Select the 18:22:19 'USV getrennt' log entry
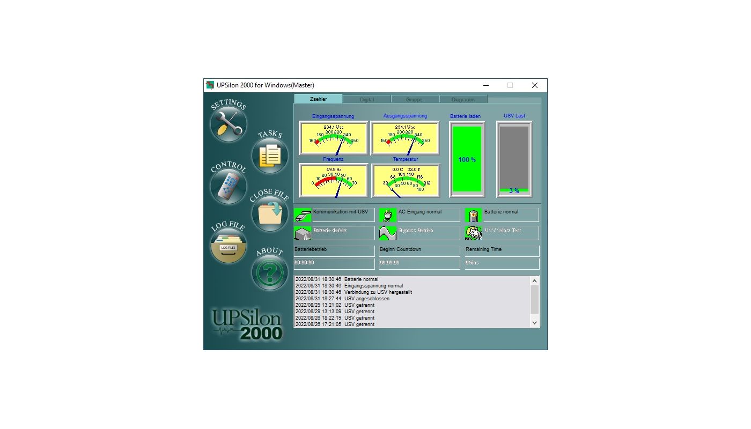Image resolution: width=751 pixels, height=429 pixels. 412,318
